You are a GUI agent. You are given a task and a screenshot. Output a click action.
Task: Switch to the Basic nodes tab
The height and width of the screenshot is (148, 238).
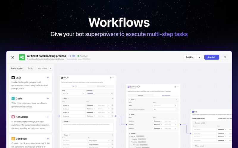pyautogui.click(x=17, y=68)
